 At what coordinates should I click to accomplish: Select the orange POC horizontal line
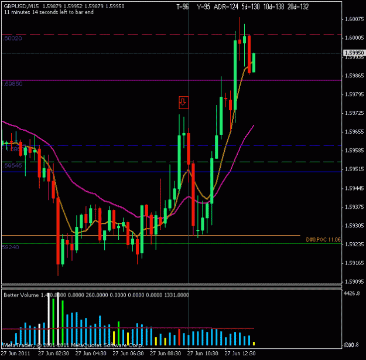(x=150, y=235)
